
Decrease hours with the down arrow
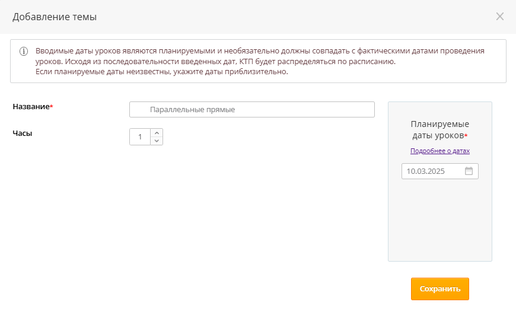[157, 141]
